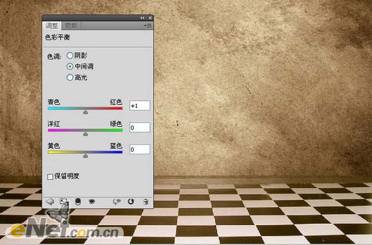Close the adjustments panel

tap(150, 18)
